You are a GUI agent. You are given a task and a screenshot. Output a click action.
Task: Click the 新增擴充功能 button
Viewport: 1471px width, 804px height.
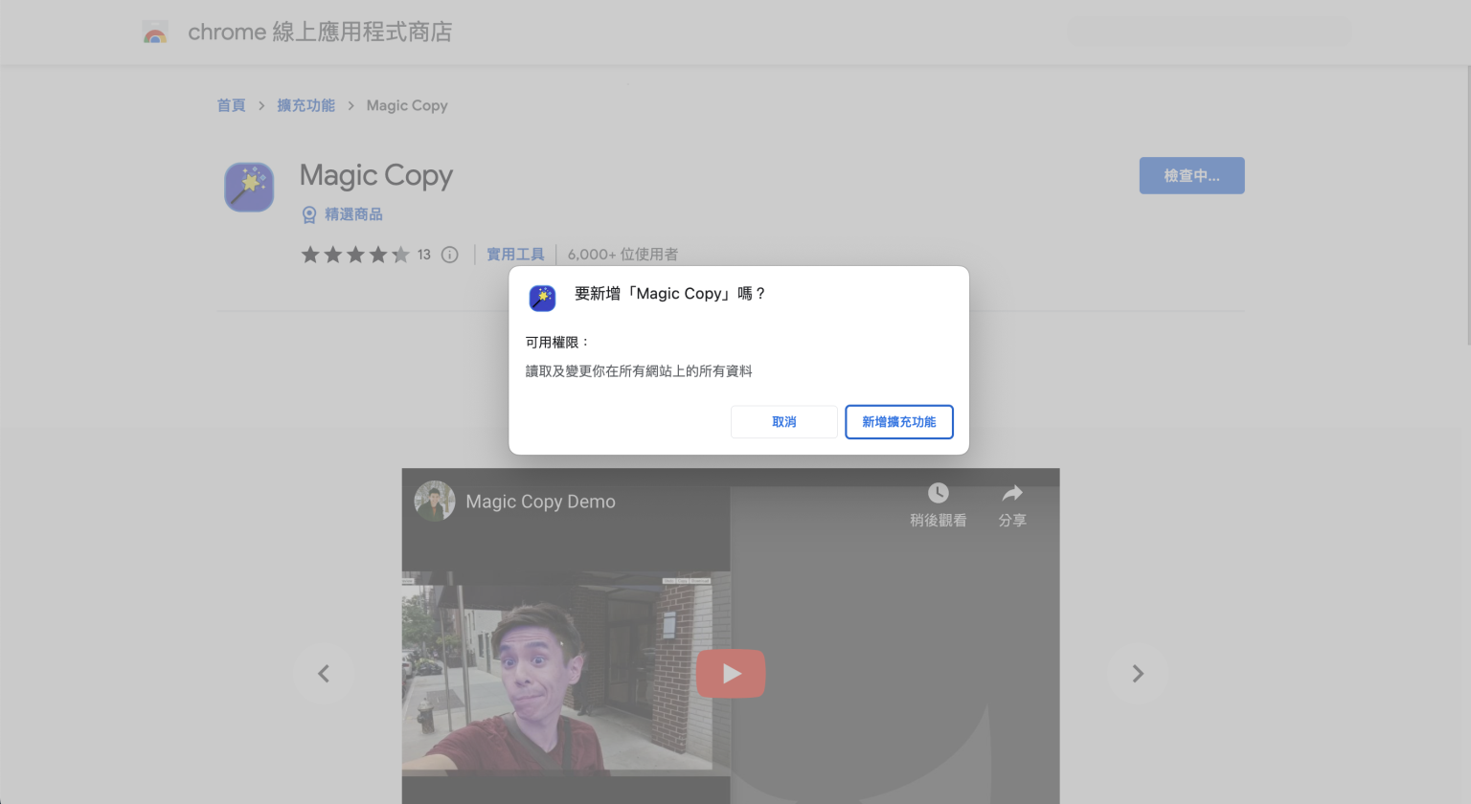(898, 421)
